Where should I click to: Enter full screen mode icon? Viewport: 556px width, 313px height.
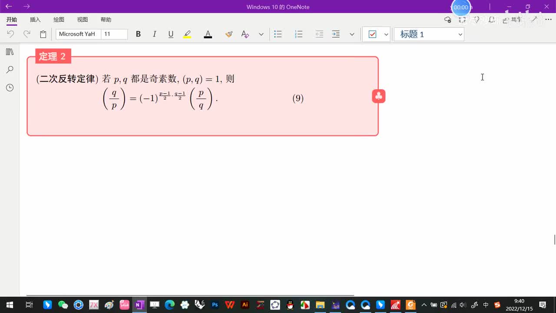coord(462,20)
